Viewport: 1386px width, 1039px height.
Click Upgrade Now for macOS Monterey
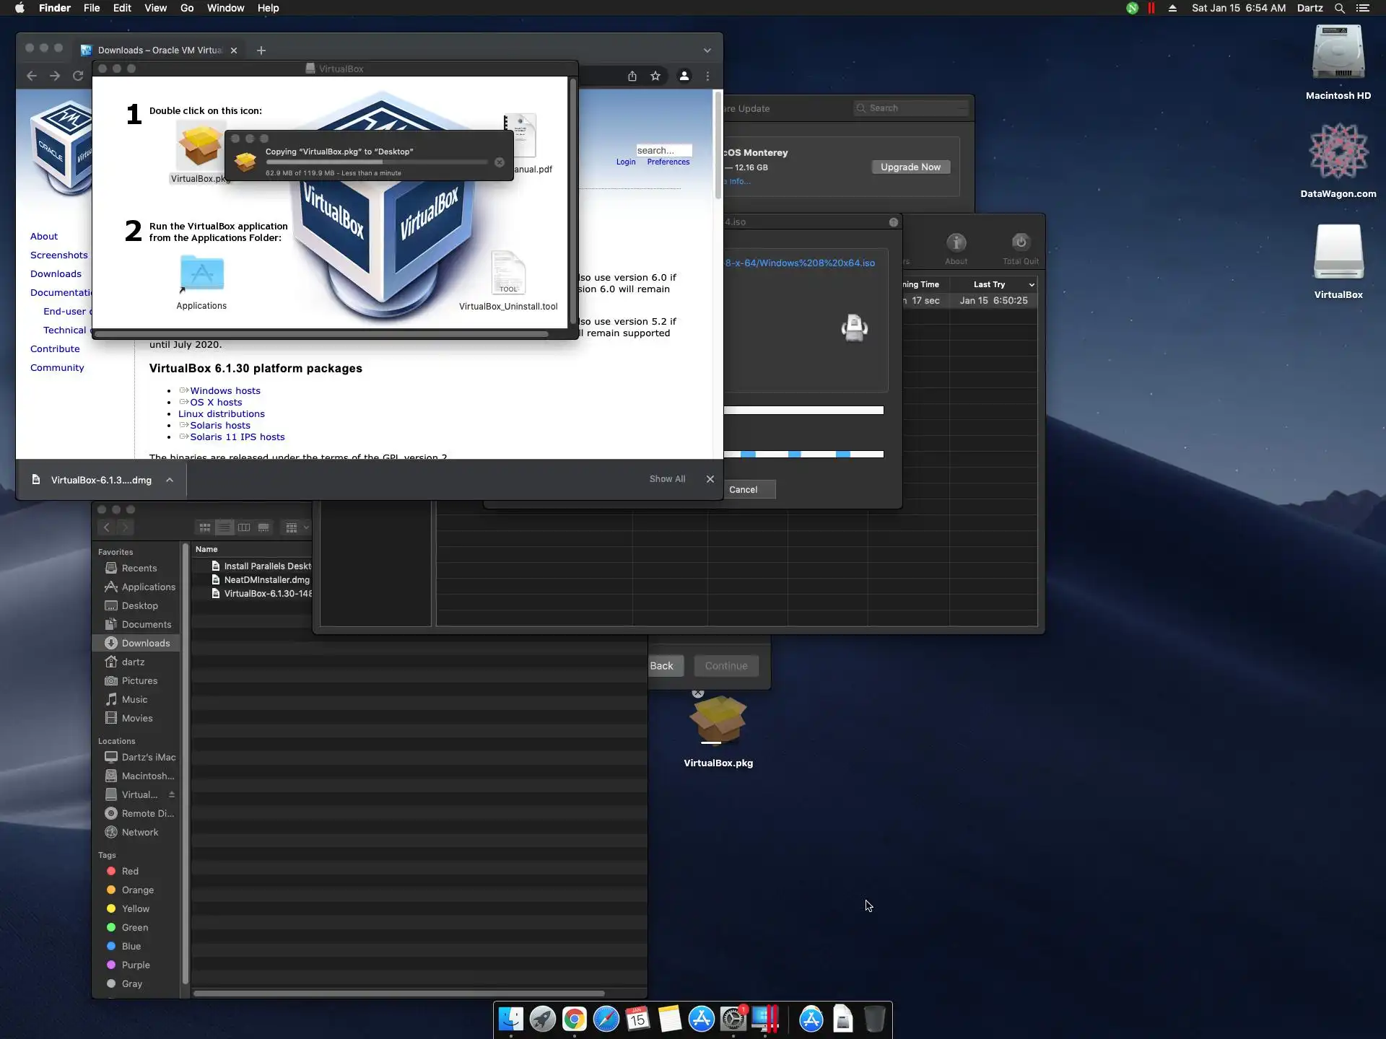tap(910, 167)
